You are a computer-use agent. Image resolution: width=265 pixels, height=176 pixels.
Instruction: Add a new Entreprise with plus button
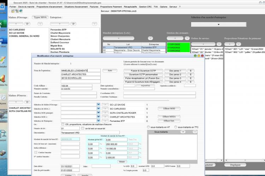pyautogui.click(x=60, y=24)
